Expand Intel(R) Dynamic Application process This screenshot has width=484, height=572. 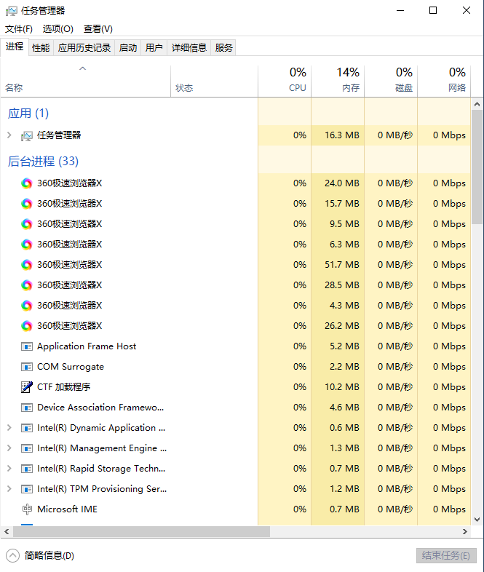pyautogui.click(x=9, y=428)
